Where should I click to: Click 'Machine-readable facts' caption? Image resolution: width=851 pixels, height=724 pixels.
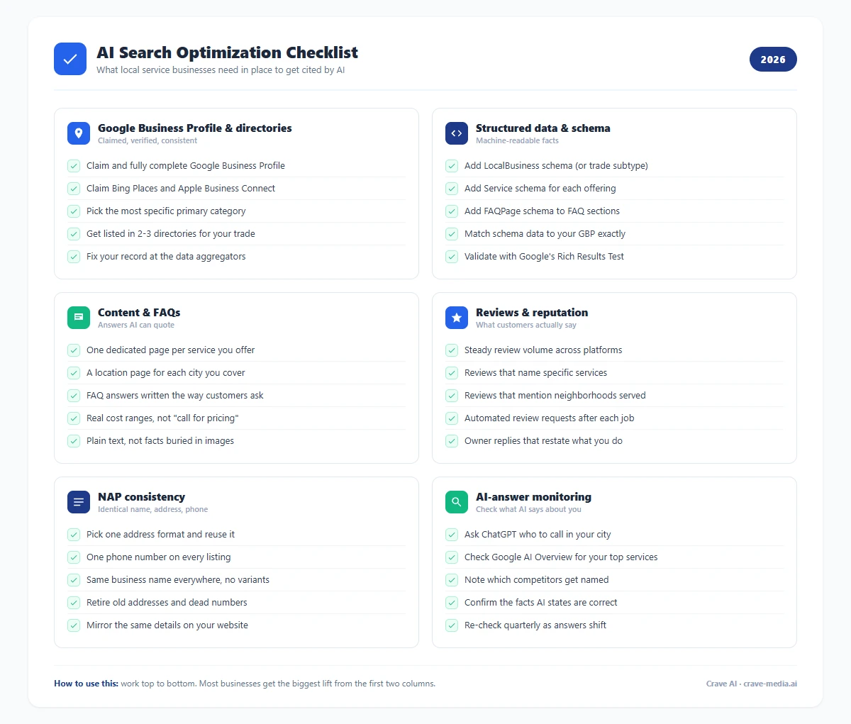point(517,140)
